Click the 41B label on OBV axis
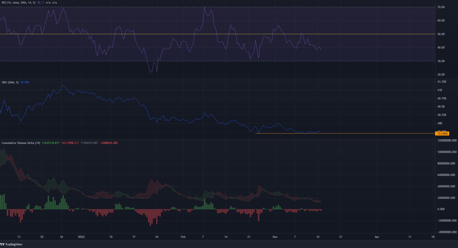This screenshot has height=248, width=458. coord(440,90)
